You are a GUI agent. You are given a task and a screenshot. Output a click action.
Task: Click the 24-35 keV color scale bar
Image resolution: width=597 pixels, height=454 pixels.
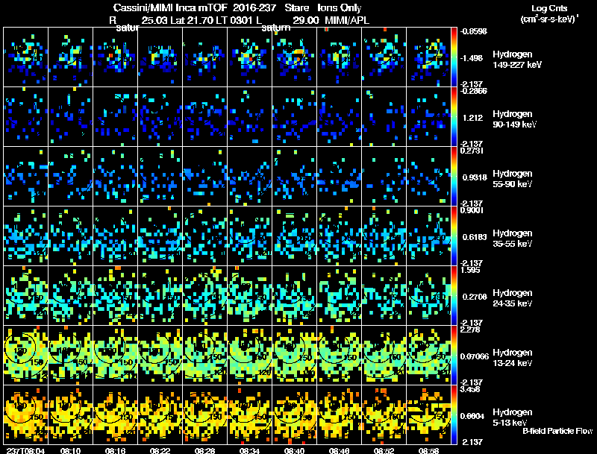(455, 295)
